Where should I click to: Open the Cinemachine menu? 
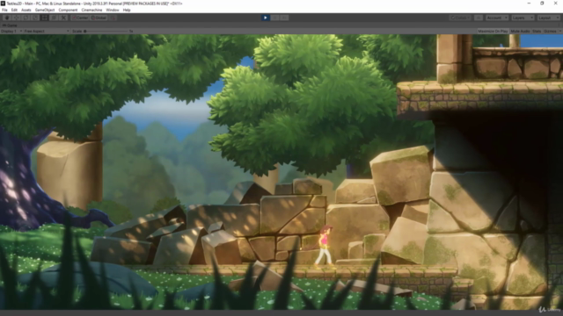click(91, 10)
